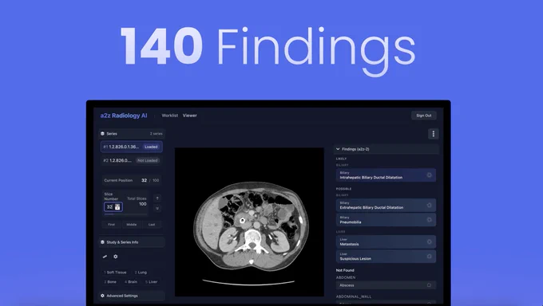The image size is (543, 306).
Task: Select the Intrahepatic Biliary Ductal Dilatation finding
Action: click(x=386, y=175)
